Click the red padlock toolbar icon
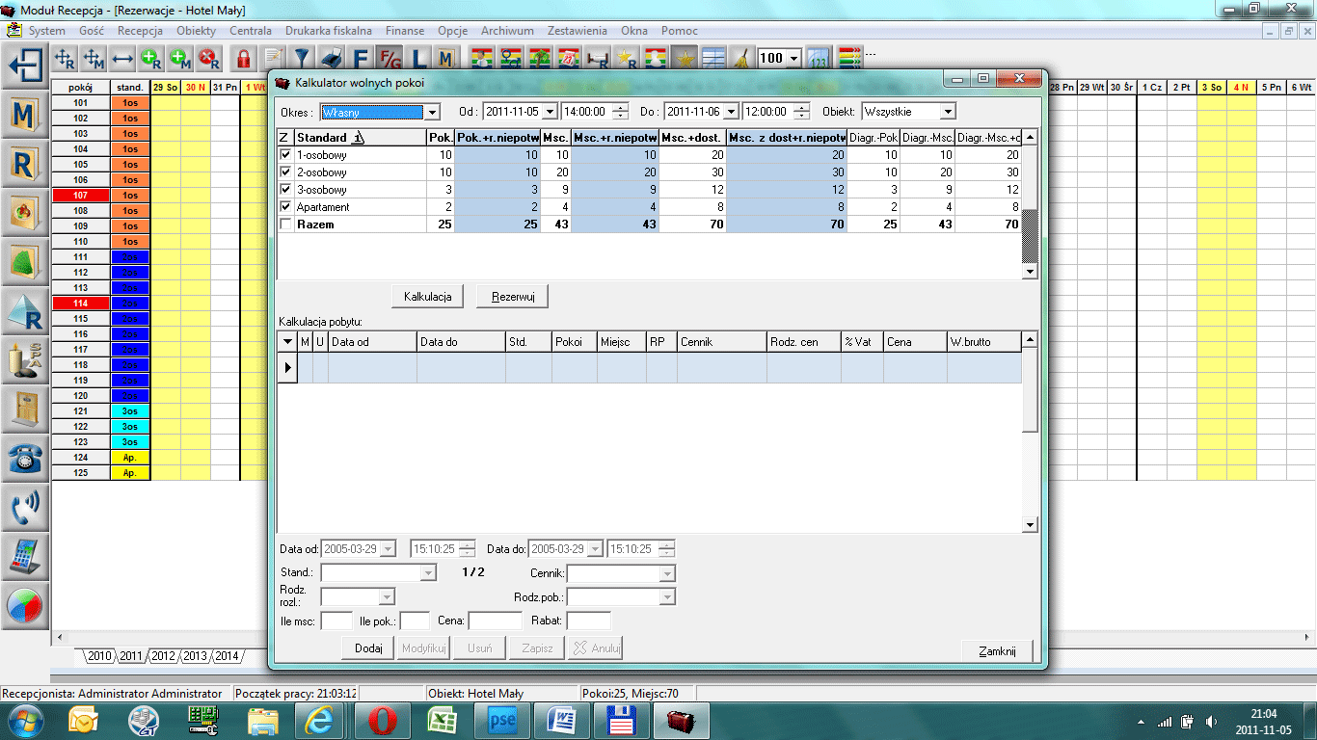The height and width of the screenshot is (740, 1317). point(243,58)
